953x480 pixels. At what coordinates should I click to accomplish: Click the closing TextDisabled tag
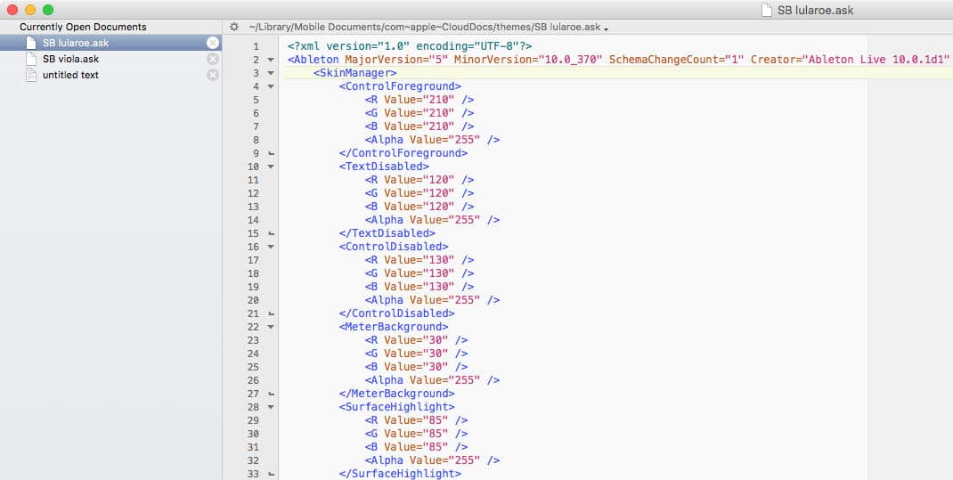click(x=387, y=233)
